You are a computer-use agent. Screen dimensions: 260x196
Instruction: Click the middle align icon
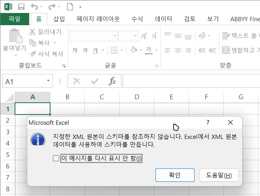coord(178,36)
